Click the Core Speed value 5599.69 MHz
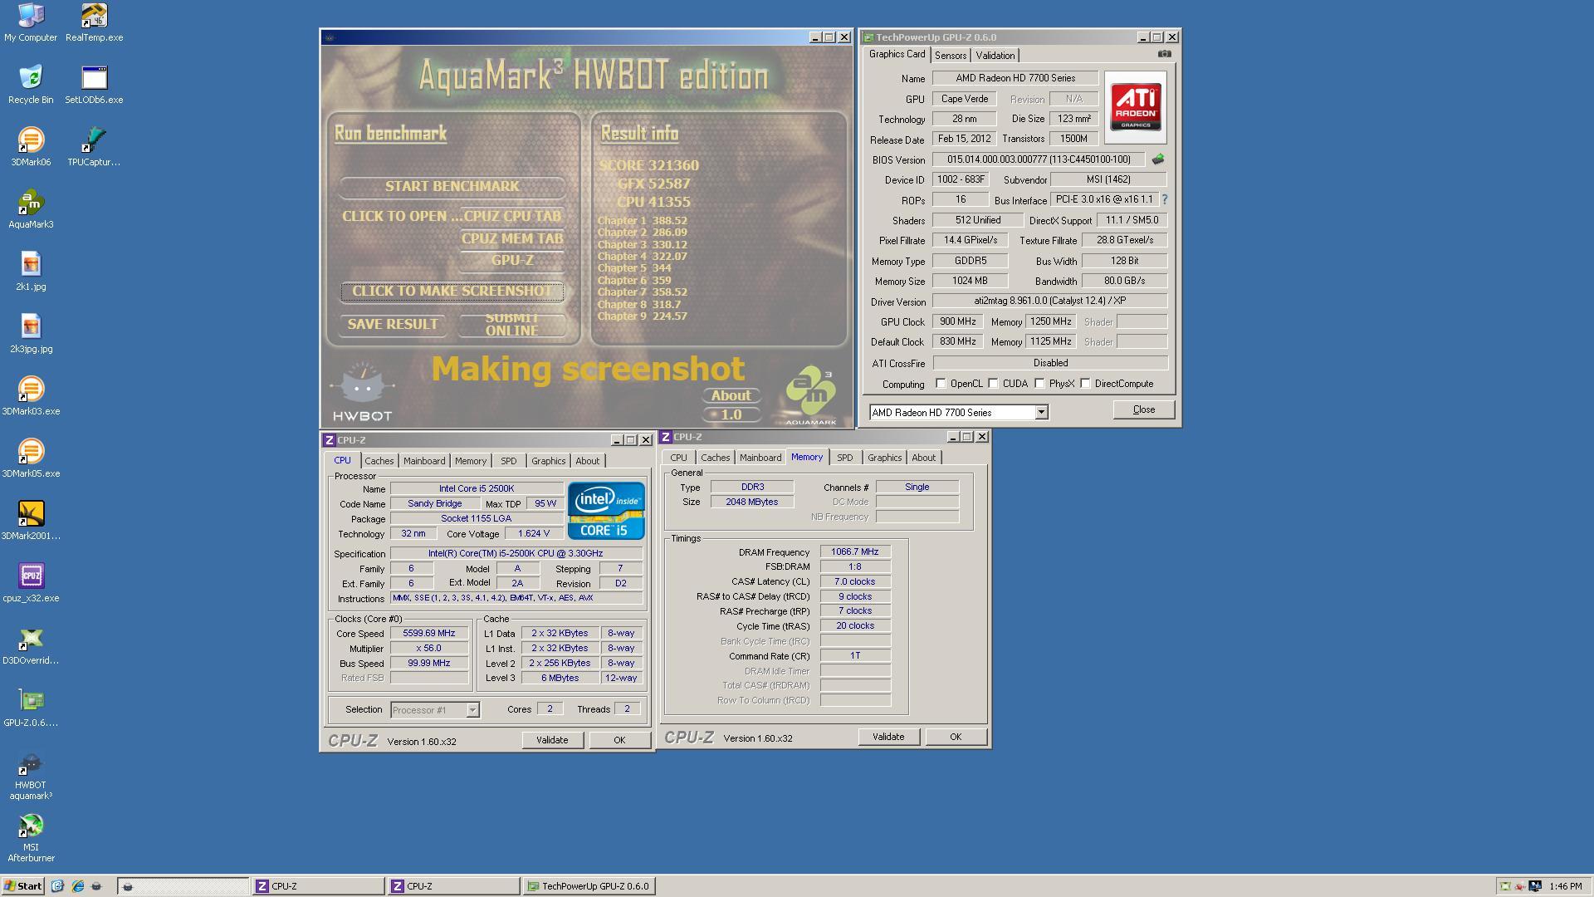This screenshot has height=897, width=1594. (429, 634)
